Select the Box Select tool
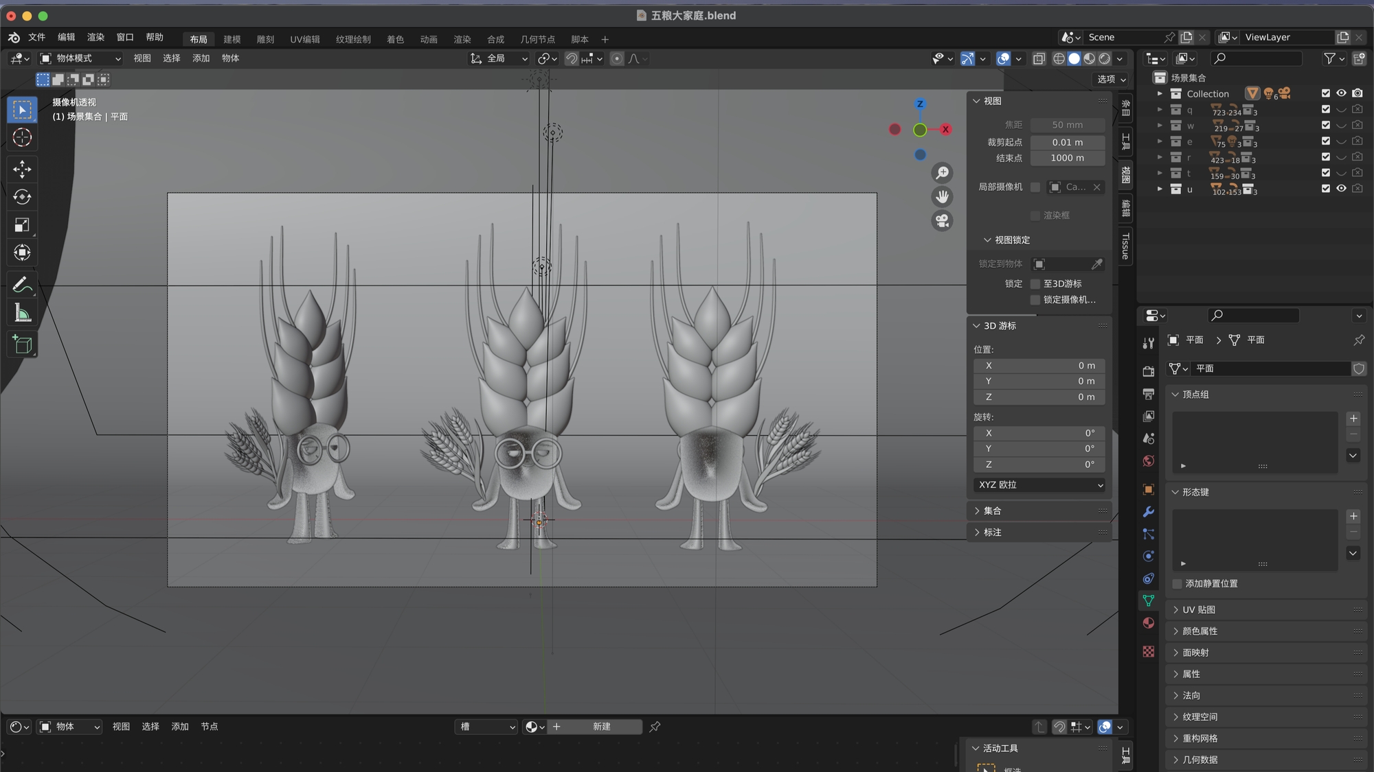The width and height of the screenshot is (1374, 772). point(22,110)
